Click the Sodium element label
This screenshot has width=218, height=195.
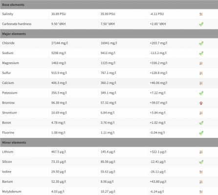point(8,53)
